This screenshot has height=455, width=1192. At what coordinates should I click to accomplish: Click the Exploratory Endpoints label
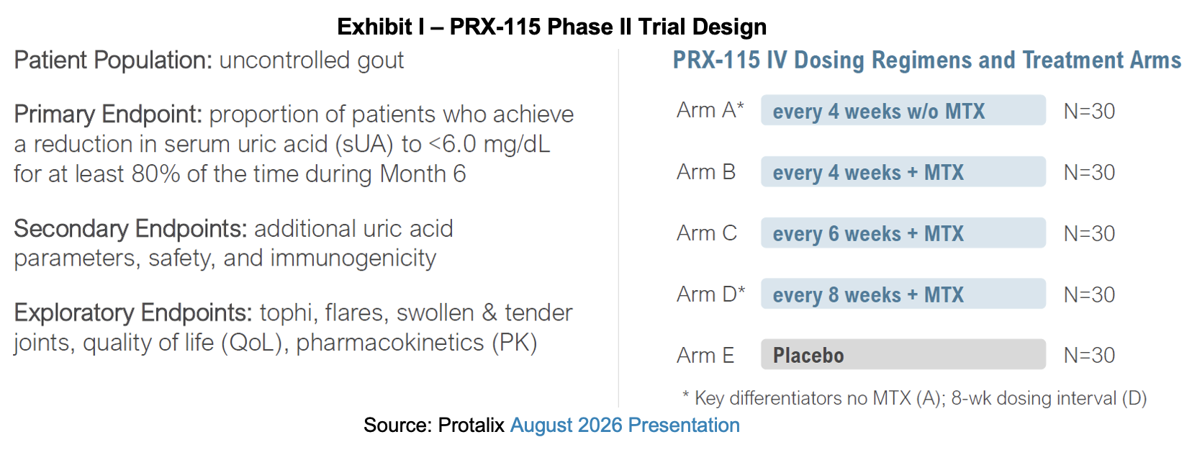pyautogui.click(x=133, y=313)
